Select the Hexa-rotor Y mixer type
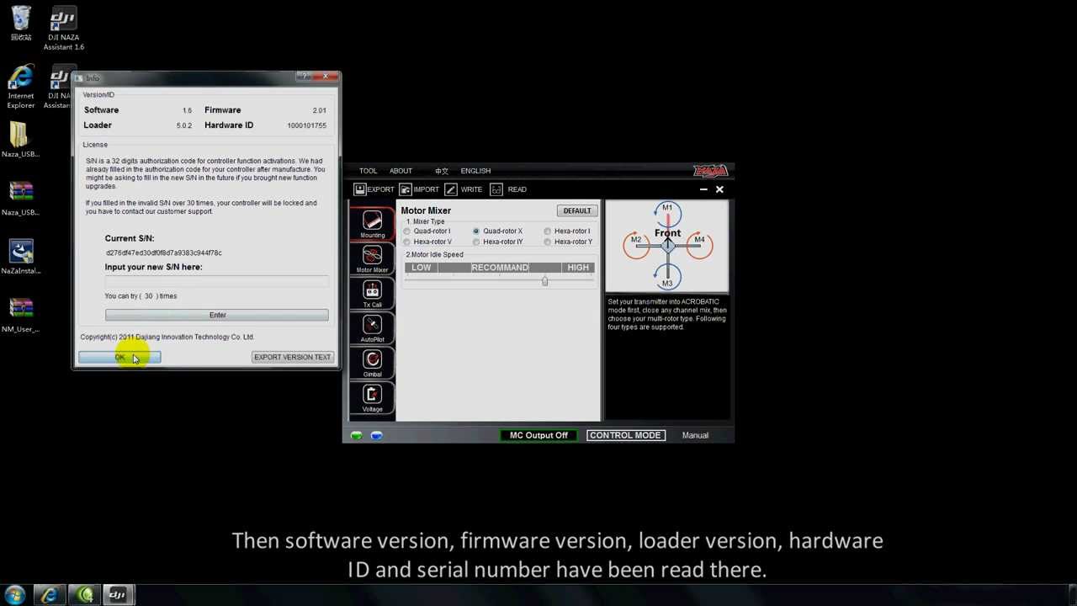Viewport: 1077px width, 606px height. 568,242
